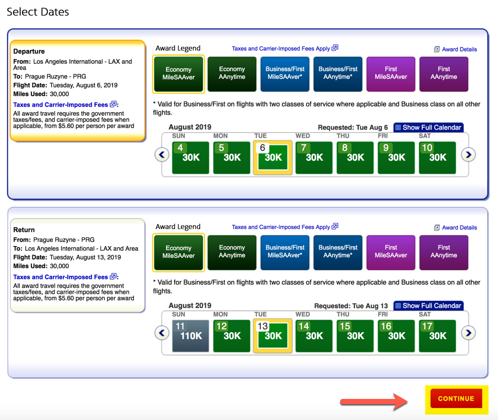The image size is (498, 420).
Task: Choose Tuesday August 6 departure at 30K
Action: click(273, 157)
